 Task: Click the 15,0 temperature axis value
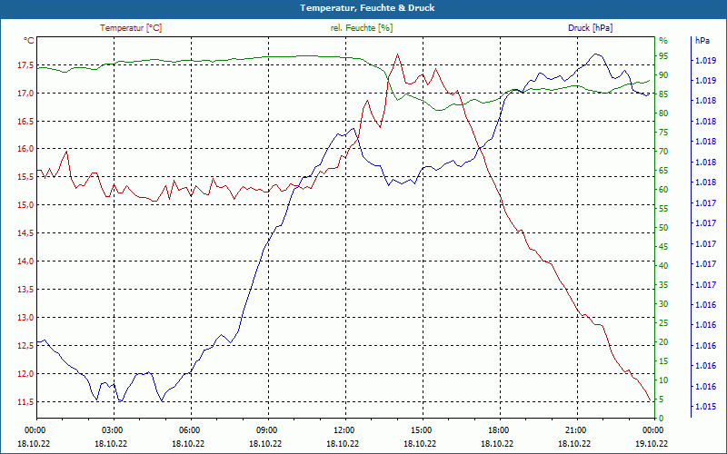click(x=25, y=205)
